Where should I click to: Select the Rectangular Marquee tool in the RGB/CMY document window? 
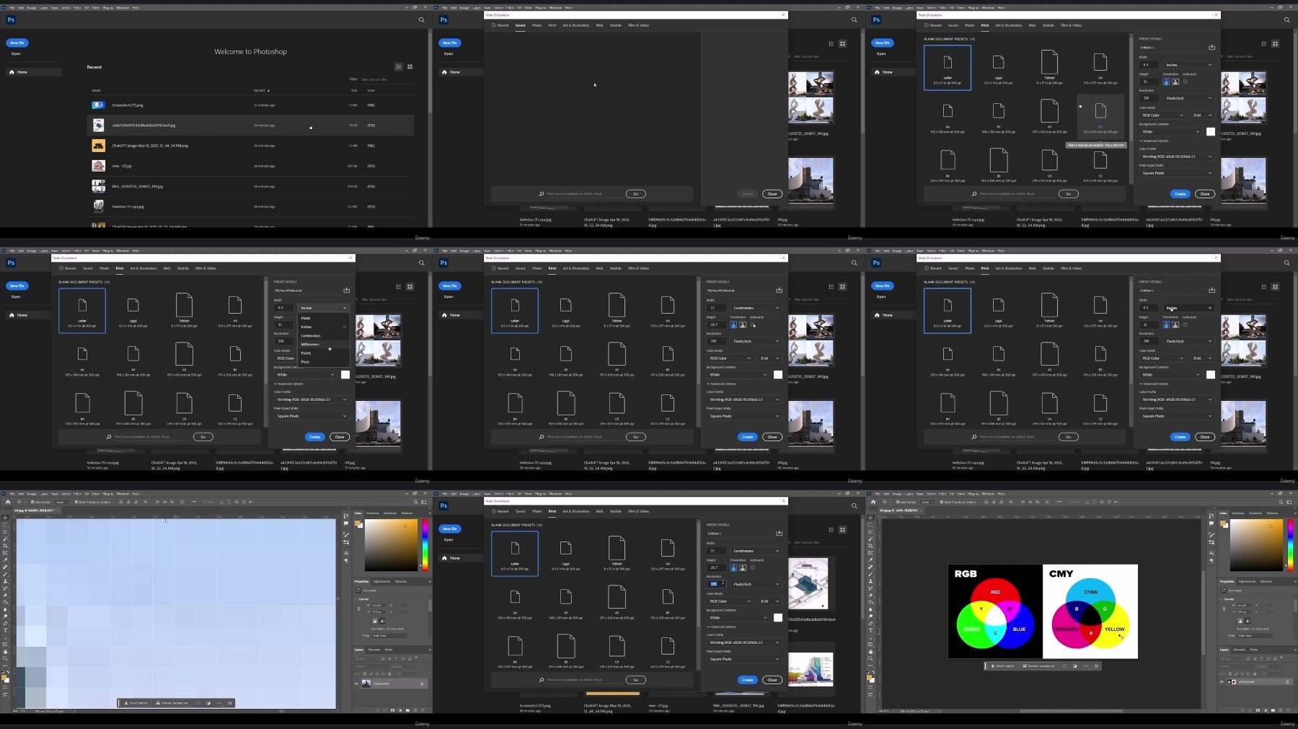point(870,524)
